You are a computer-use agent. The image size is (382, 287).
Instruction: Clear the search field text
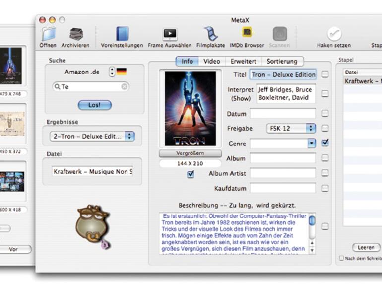(124, 86)
